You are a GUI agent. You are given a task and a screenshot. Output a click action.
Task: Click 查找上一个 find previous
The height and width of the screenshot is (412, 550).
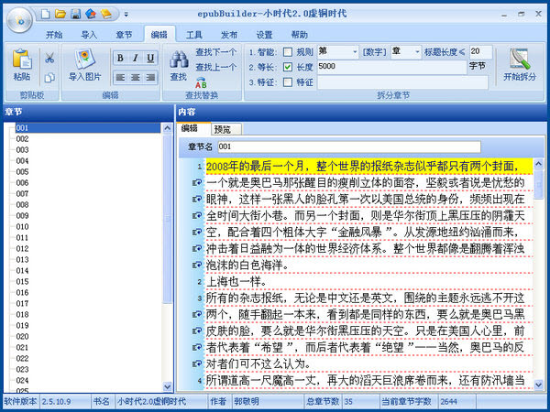pos(215,67)
